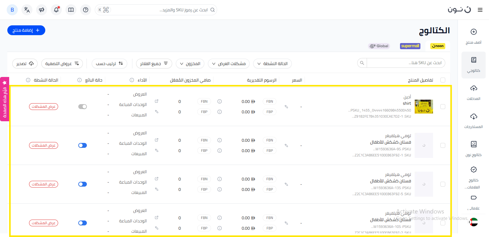Open the uploads (المدخلات) sidebar icon
The height and width of the screenshot is (237, 489).
point(473,93)
